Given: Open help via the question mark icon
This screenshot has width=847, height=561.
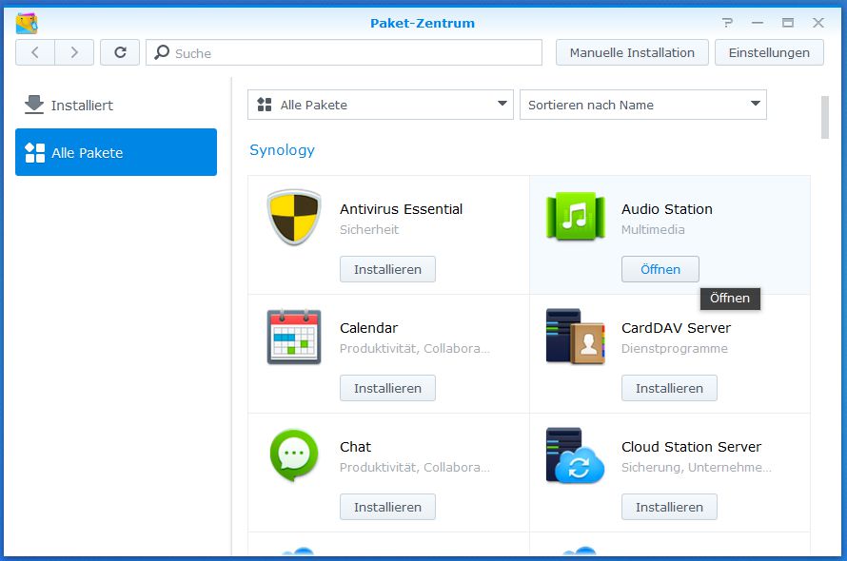Looking at the screenshot, I should tap(728, 23).
